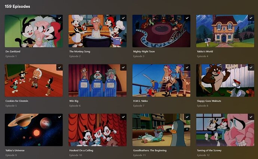The height and width of the screenshot is (159, 258).
Task: Toggle checkmark on Slappy Goes Walnuts
Action: (x=251, y=67)
